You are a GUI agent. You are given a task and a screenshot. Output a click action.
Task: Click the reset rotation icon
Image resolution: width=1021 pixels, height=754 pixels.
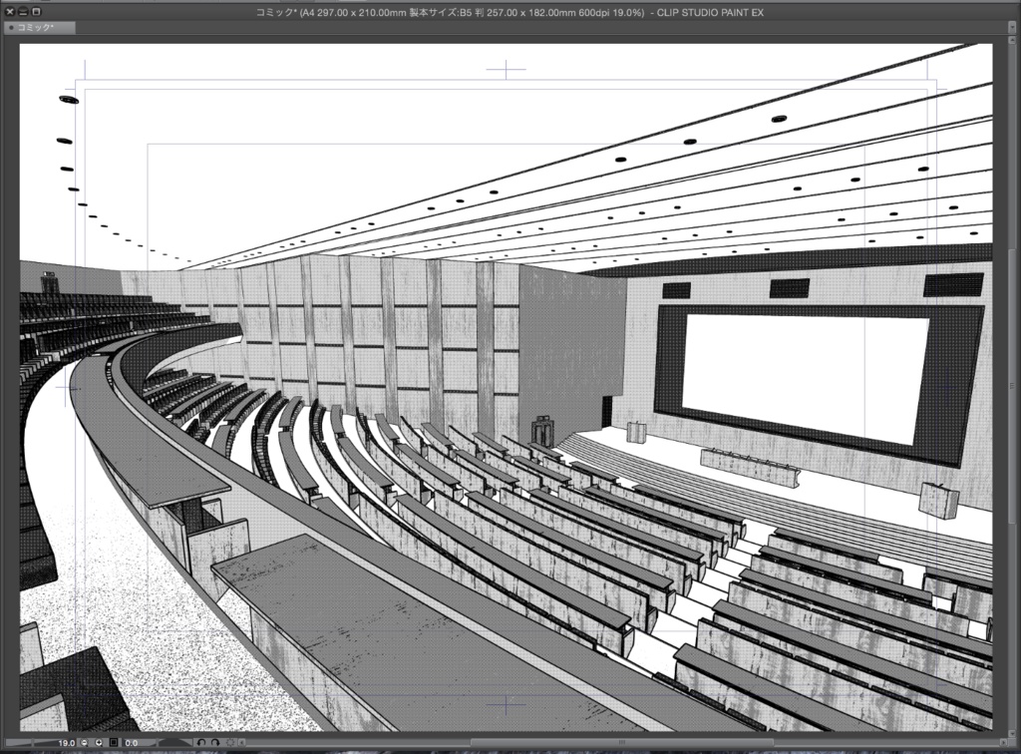click(x=230, y=743)
